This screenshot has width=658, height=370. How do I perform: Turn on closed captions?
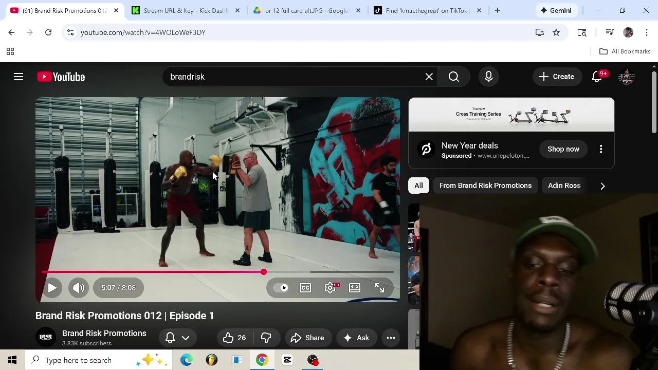tap(305, 288)
